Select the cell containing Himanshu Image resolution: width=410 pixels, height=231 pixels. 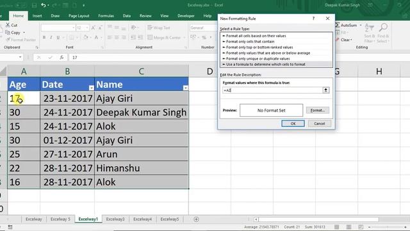click(x=141, y=168)
